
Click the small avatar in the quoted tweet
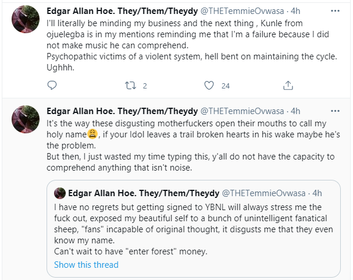pyautogui.click(x=59, y=193)
